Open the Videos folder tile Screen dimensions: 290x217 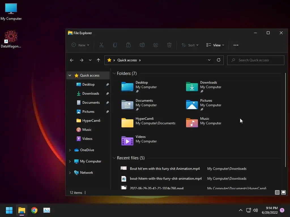tap(139, 141)
